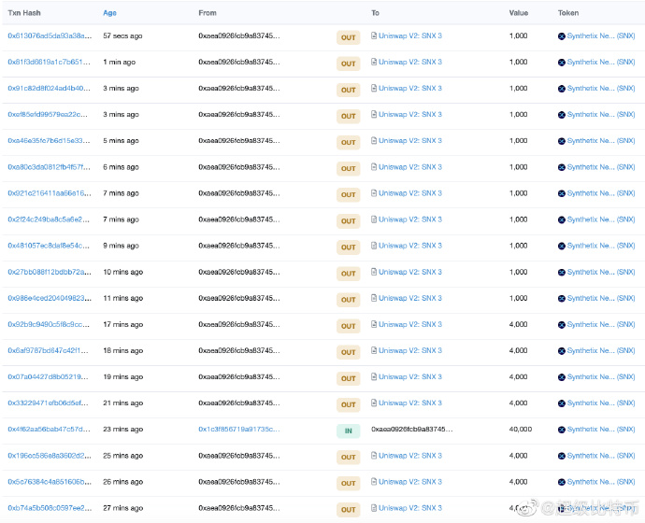Screen dimensions: 645x523
Task: Click OUT badge in the 18 mins ago row
Action: tap(348, 352)
